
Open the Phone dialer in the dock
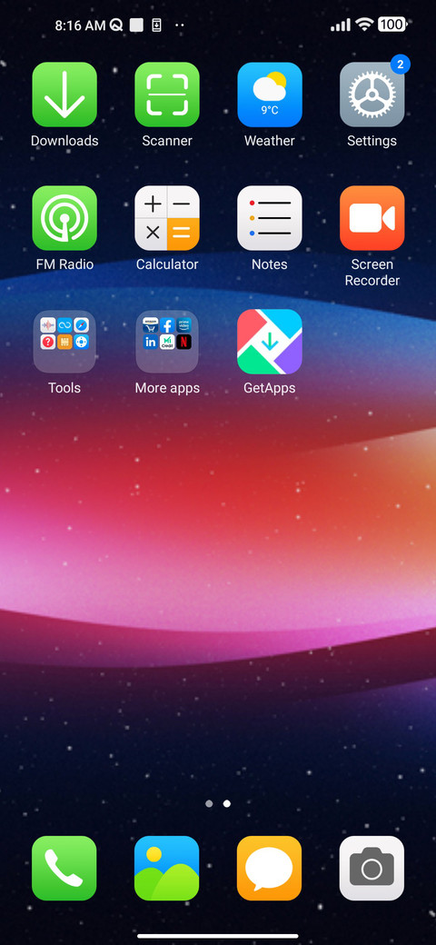point(64,868)
